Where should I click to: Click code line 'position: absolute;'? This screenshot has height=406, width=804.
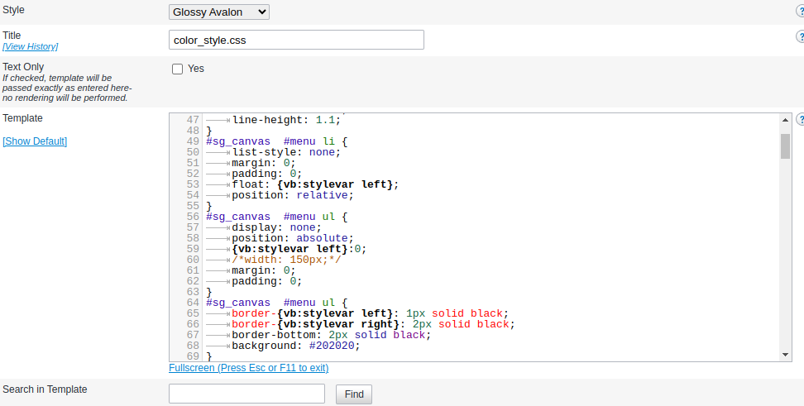[293, 238]
